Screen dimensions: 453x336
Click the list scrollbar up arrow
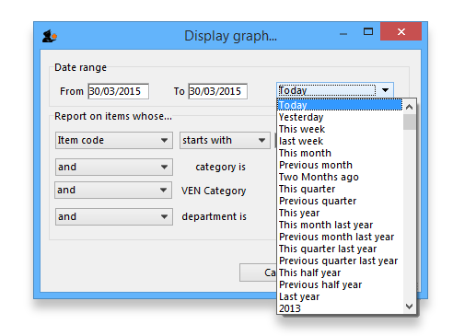click(409, 107)
